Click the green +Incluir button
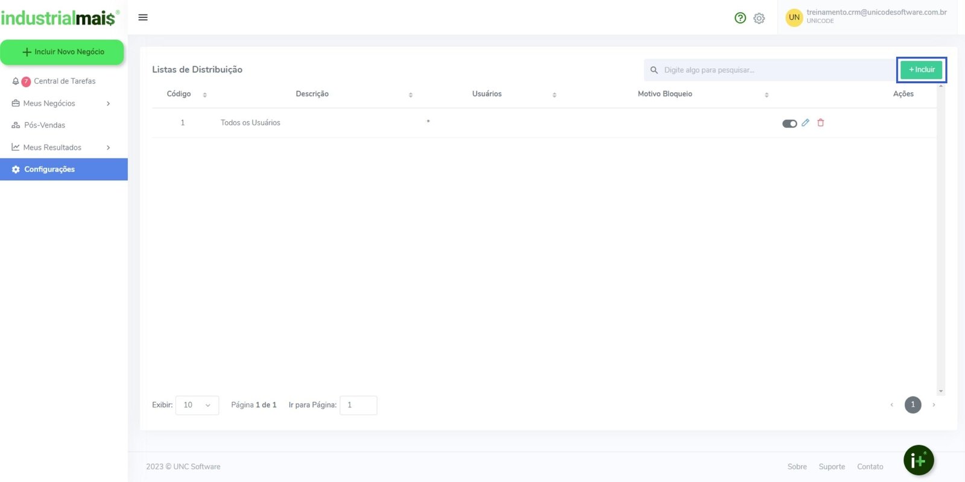The height and width of the screenshot is (482, 965). 921,70
